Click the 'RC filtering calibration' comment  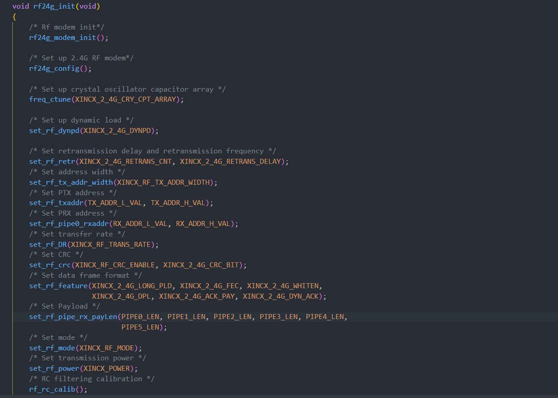[92, 379]
